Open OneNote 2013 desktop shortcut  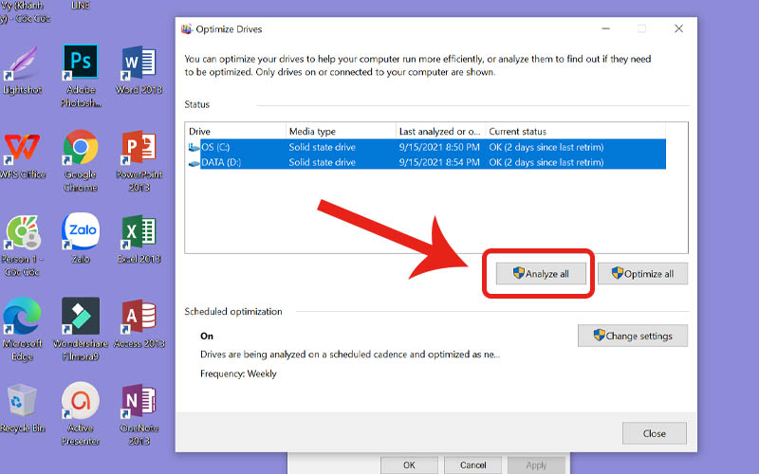point(139,402)
